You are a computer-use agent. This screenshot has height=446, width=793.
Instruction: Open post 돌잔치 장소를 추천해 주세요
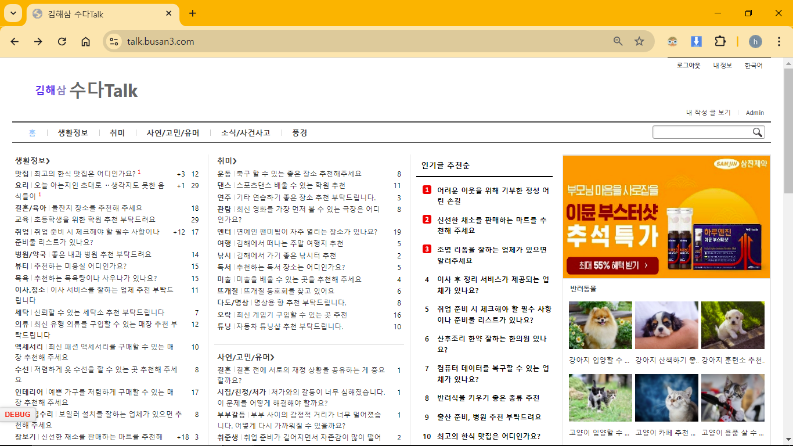coord(97,208)
